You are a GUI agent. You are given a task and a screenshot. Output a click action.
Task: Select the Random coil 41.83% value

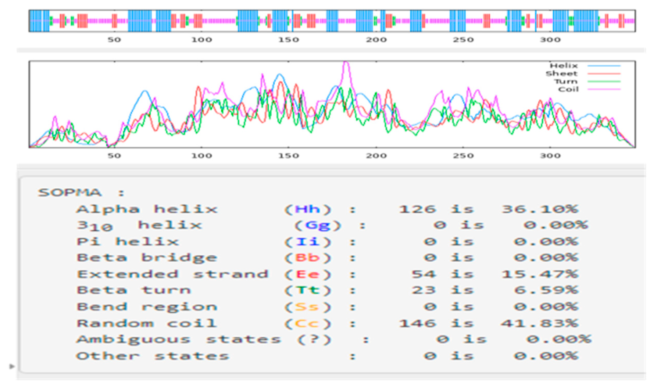coord(539,323)
